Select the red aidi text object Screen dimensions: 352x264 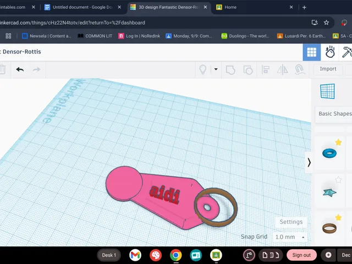click(x=164, y=194)
